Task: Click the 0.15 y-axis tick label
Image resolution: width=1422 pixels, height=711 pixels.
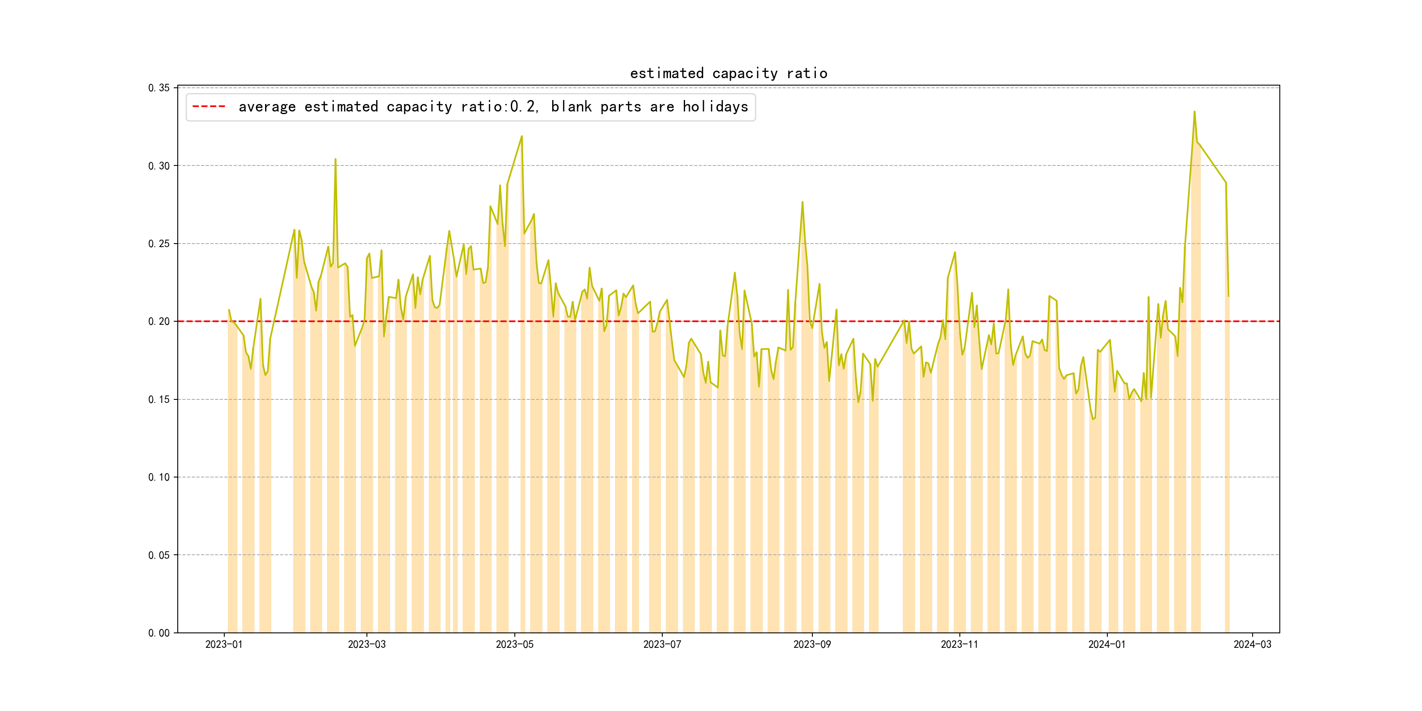Action: click(159, 399)
